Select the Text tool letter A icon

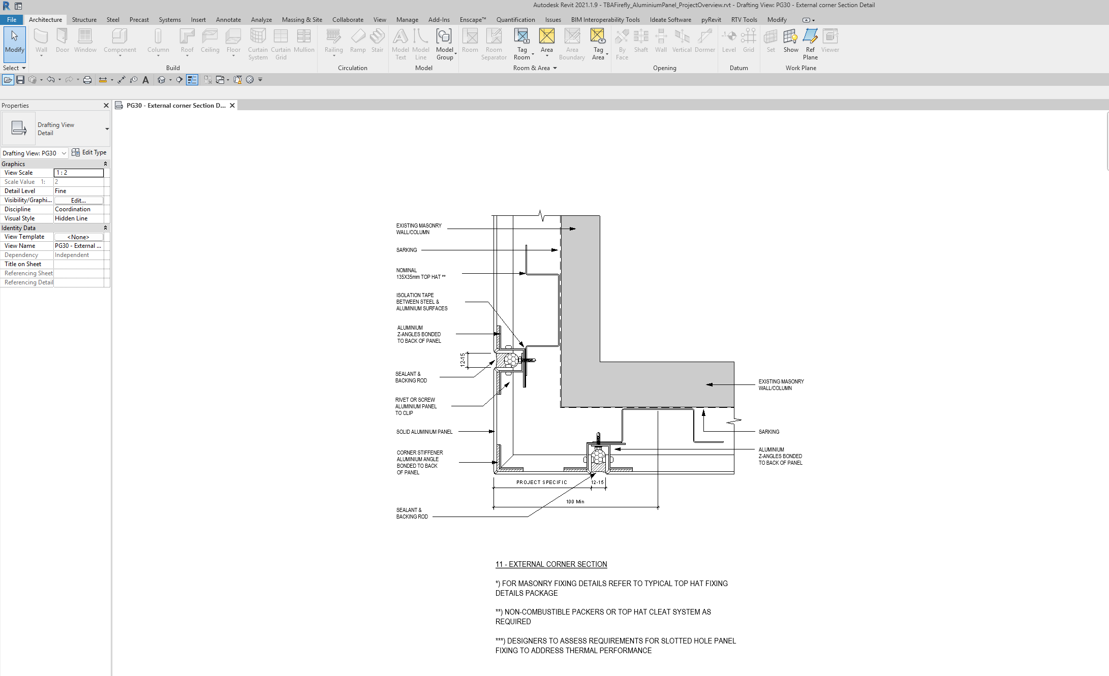146,80
